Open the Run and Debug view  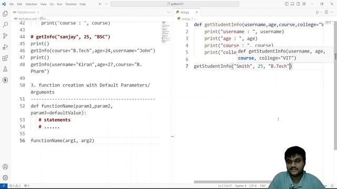[x=5, y=47]
